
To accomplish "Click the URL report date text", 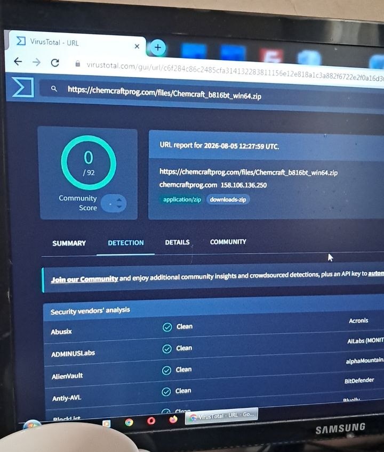I will (219, 145).
